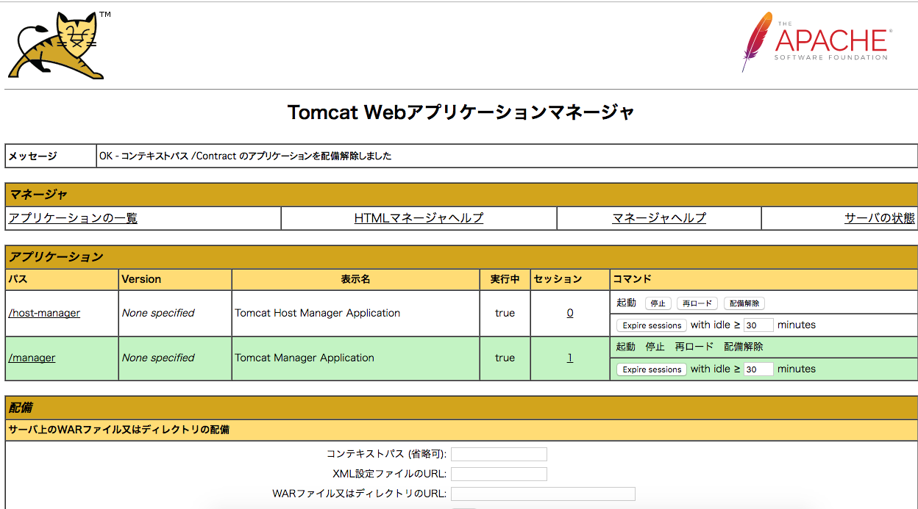Click Expire sessions for manager row
Viewport: 918px width, 509px height.
coord(651,369)
